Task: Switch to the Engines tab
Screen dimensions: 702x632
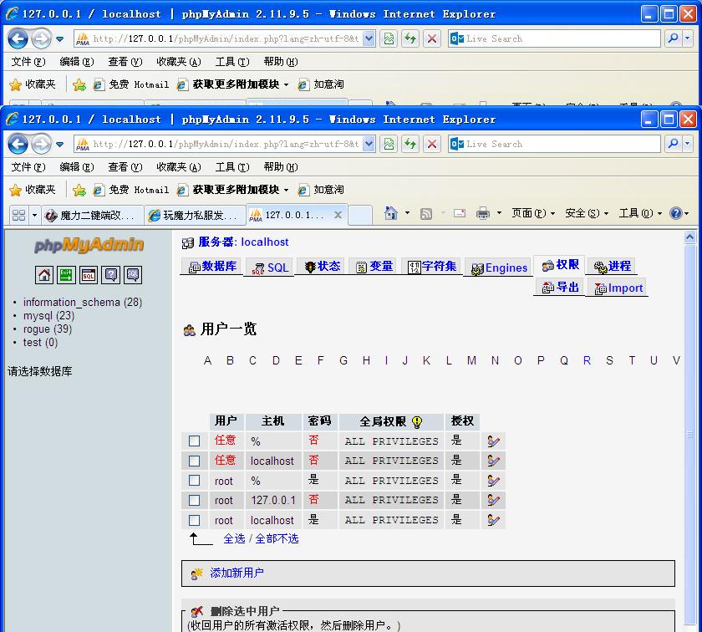Action: 499,268
